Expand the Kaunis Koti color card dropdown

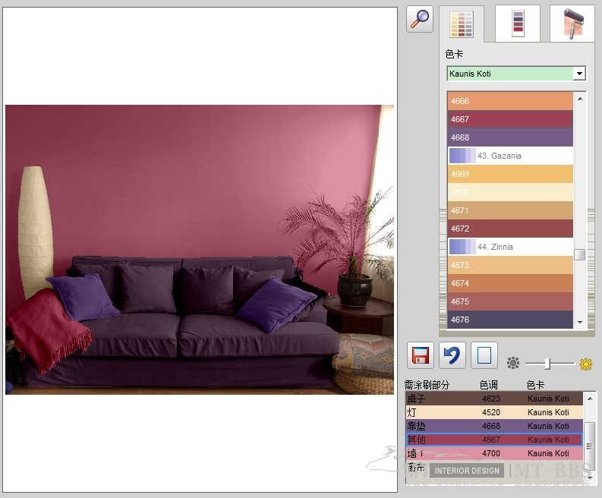(579, 74)
